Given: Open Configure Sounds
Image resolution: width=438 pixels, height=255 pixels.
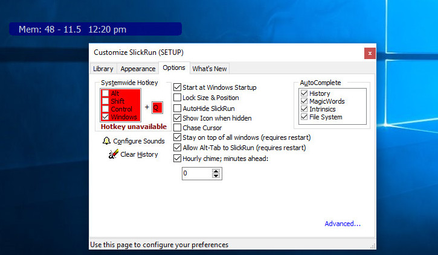Looking at the screenshot, I should coord(138,141).
